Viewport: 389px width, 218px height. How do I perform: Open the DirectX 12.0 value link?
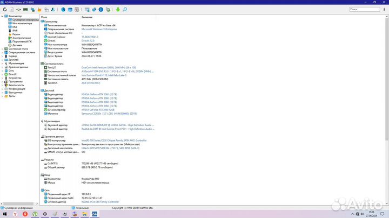88,40
